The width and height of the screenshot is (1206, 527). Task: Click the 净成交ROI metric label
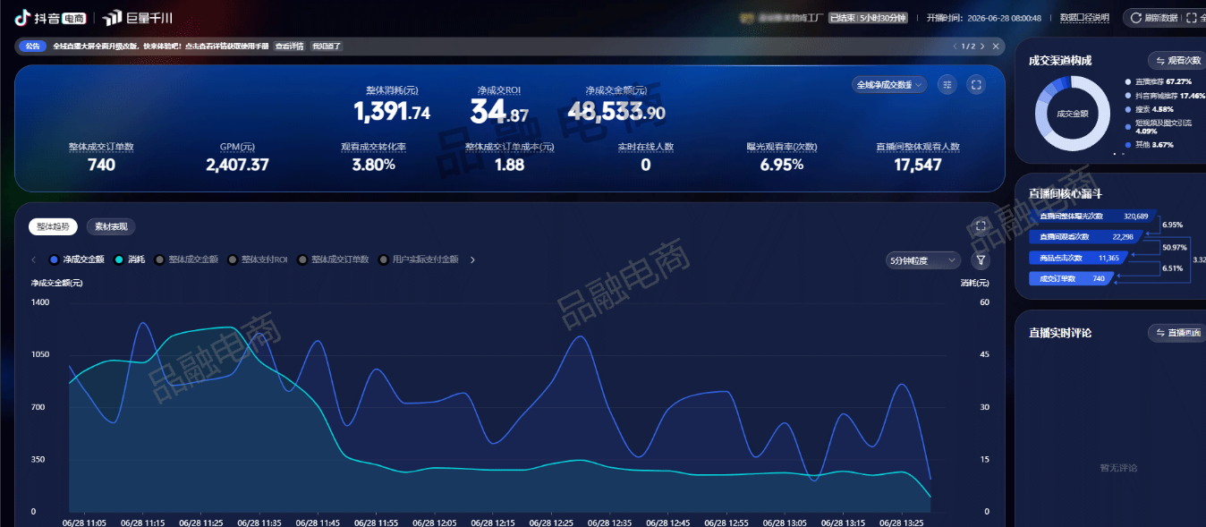pos(499,90)
